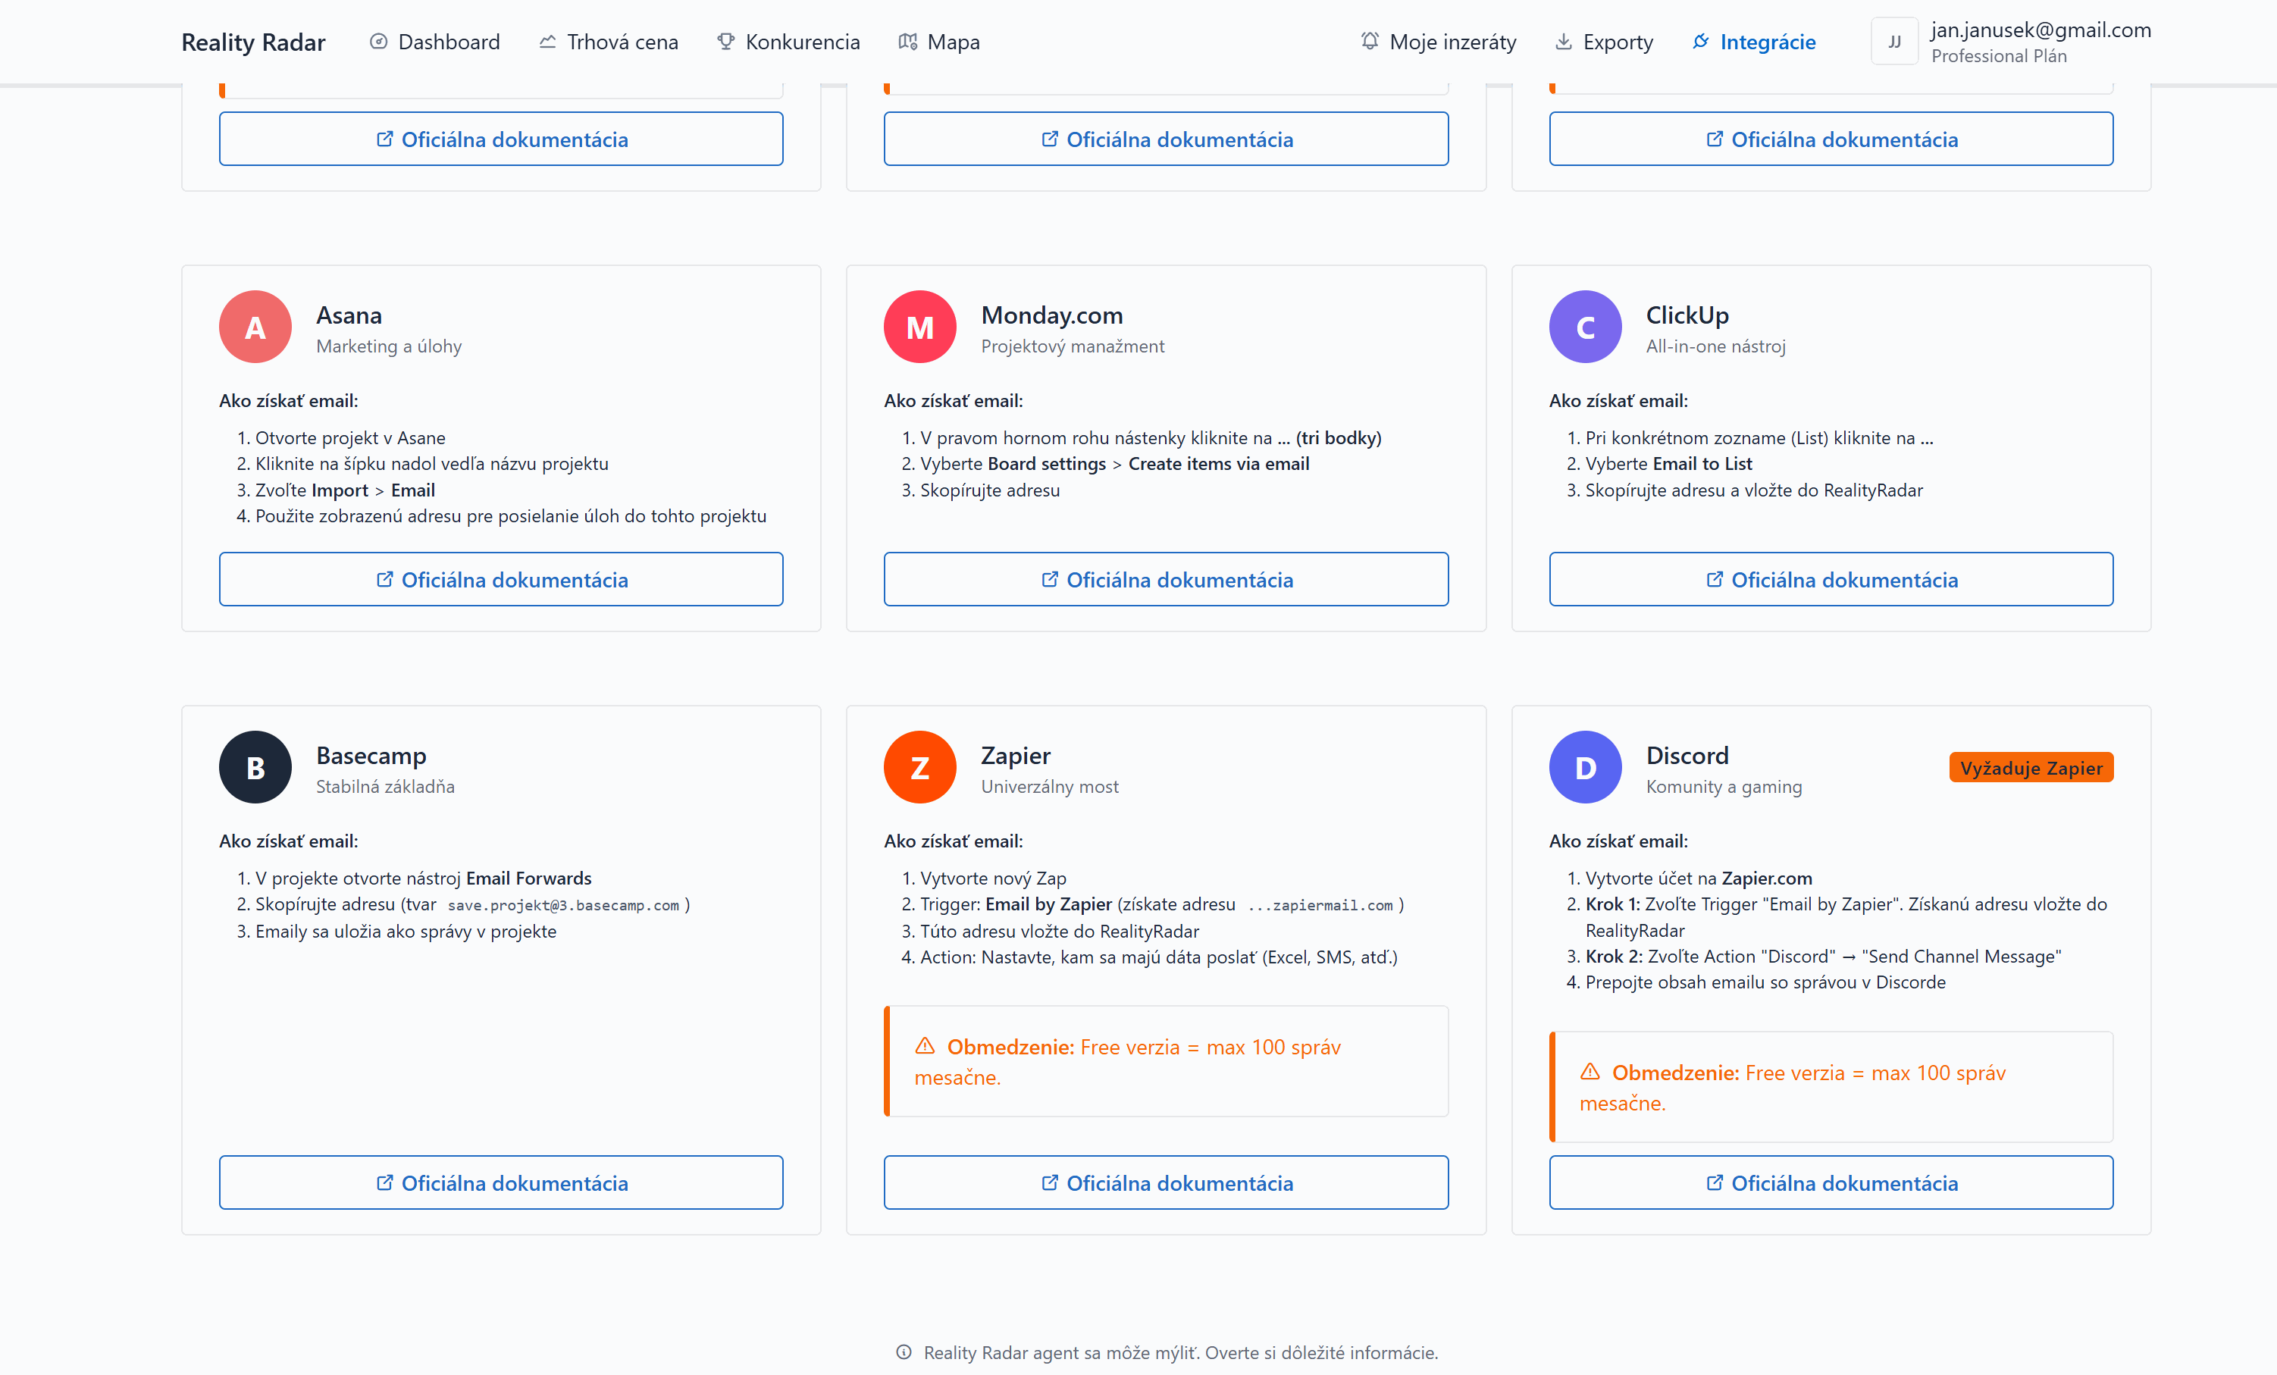Click the ClickUp logo circle
This screenshot has height=1375, width=2277.
[1585, 326]
